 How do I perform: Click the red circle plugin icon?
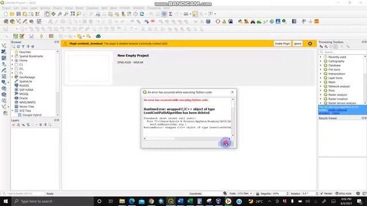click(218, 22)
